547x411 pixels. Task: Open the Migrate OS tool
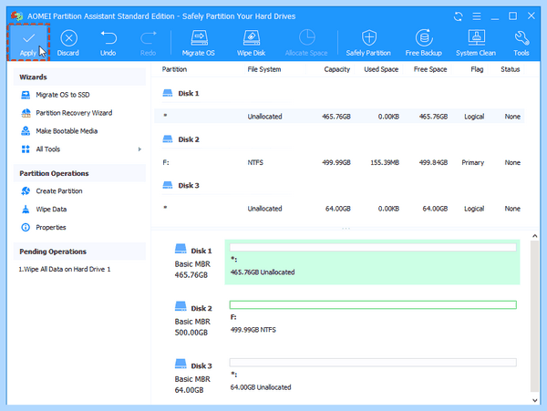(x=199, y=43)
